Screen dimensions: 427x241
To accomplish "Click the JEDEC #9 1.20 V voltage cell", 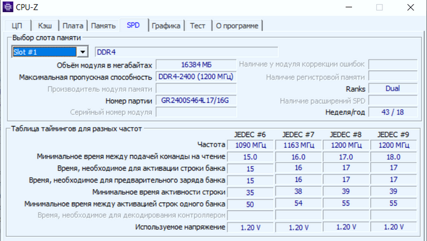I will (393, 227).
